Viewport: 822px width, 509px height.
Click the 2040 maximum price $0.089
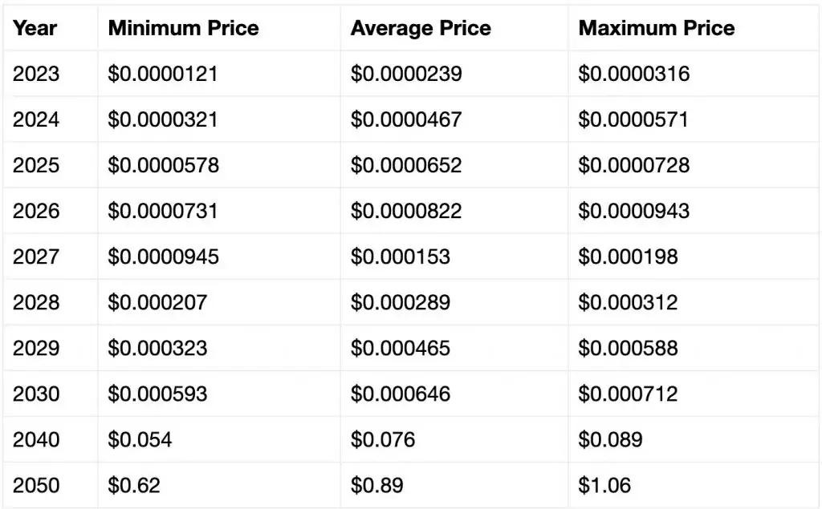[610, 440]
